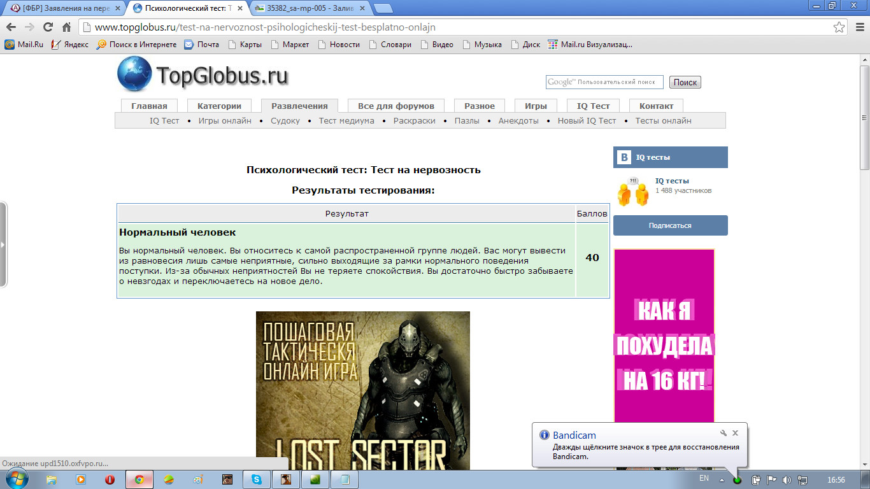
Task: Open the Разное site tab
Action: click(x=480, y=106)
